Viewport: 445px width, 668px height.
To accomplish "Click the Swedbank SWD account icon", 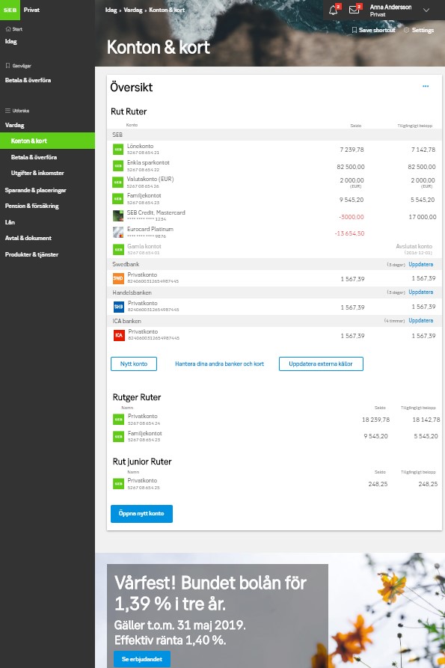I will point(118,278).
